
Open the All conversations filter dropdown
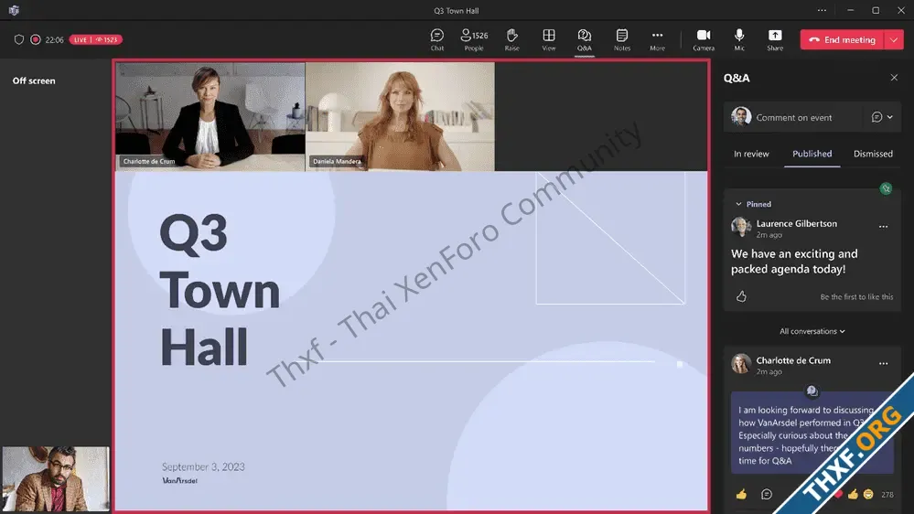[812, 331]
